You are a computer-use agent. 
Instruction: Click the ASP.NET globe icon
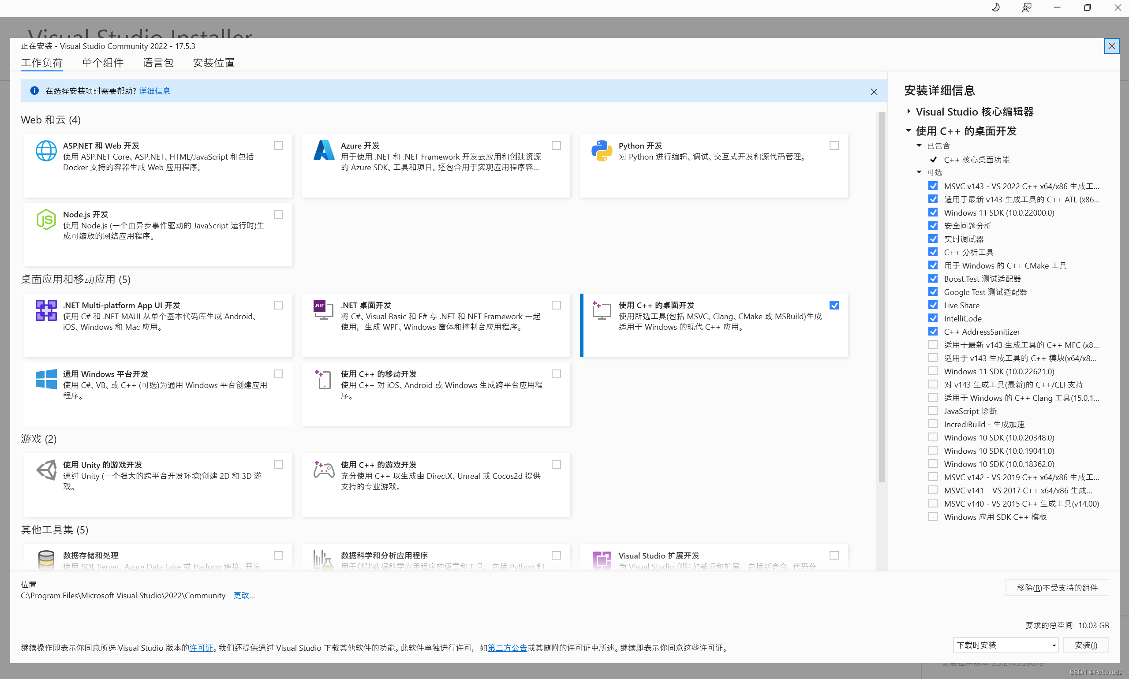[x=46, y=150]
